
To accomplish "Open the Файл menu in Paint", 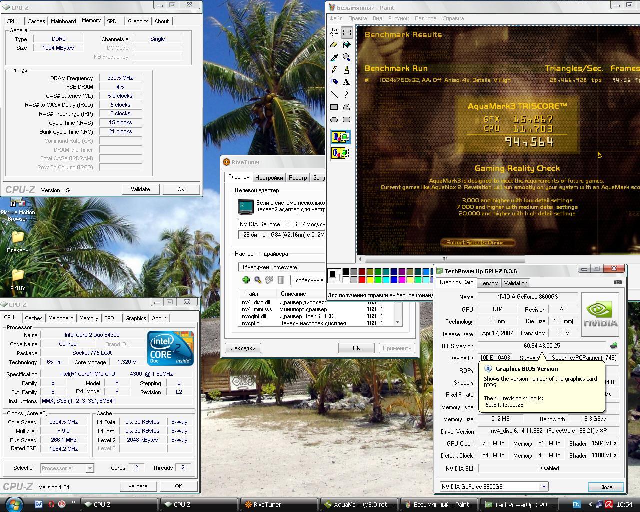I will point(336,18).
